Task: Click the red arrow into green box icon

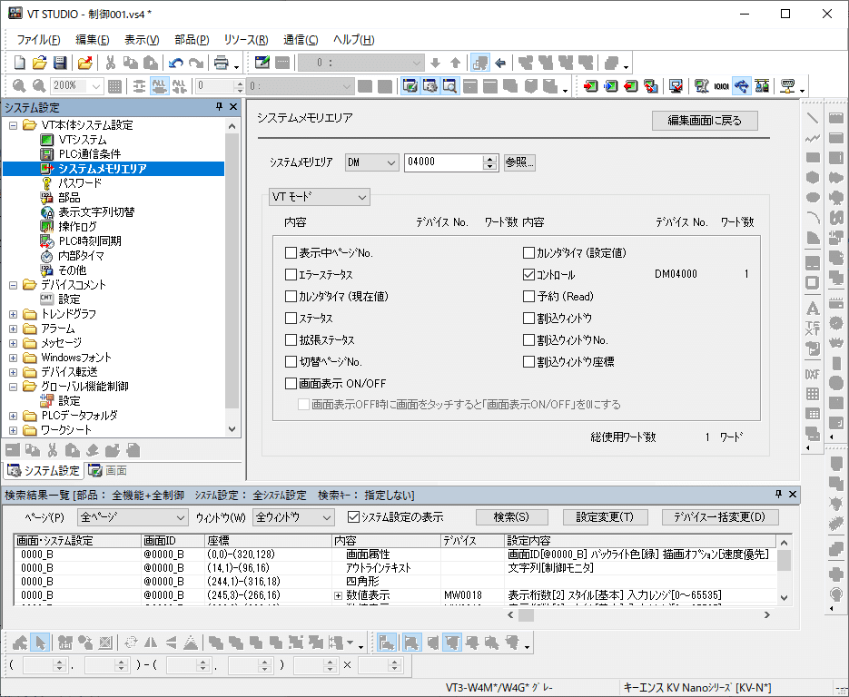Action: tap(591, 86)
